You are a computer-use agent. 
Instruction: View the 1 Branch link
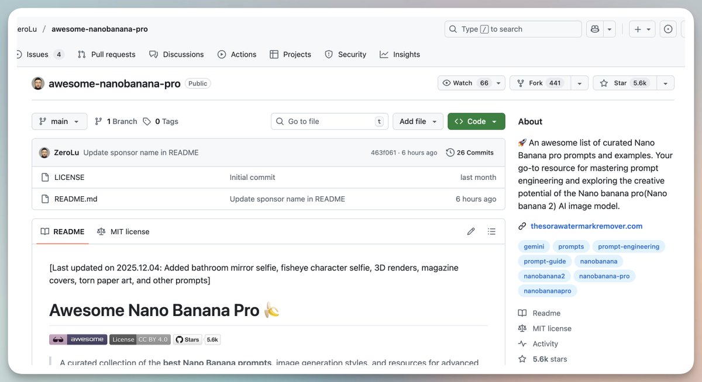[116, 121]
